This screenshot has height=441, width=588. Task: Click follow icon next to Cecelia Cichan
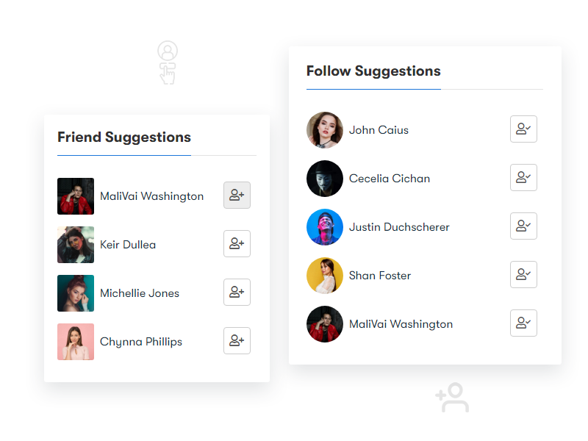pyautogui.click(x=523, y=177)
